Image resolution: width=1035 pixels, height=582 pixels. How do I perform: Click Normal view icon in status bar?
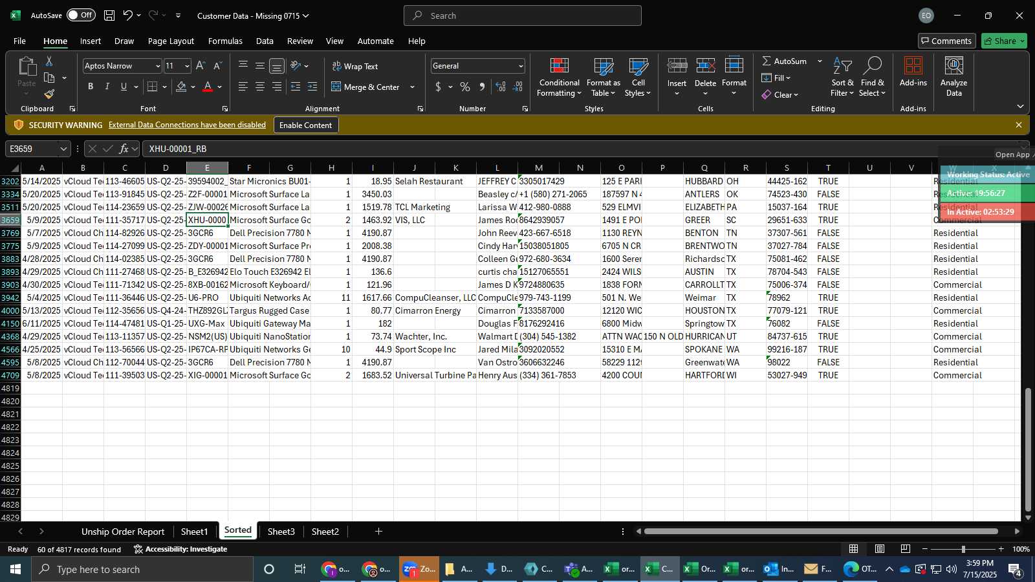854,549
